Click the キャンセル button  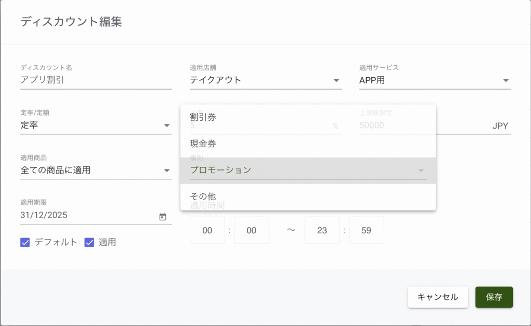tap(438, 297)
